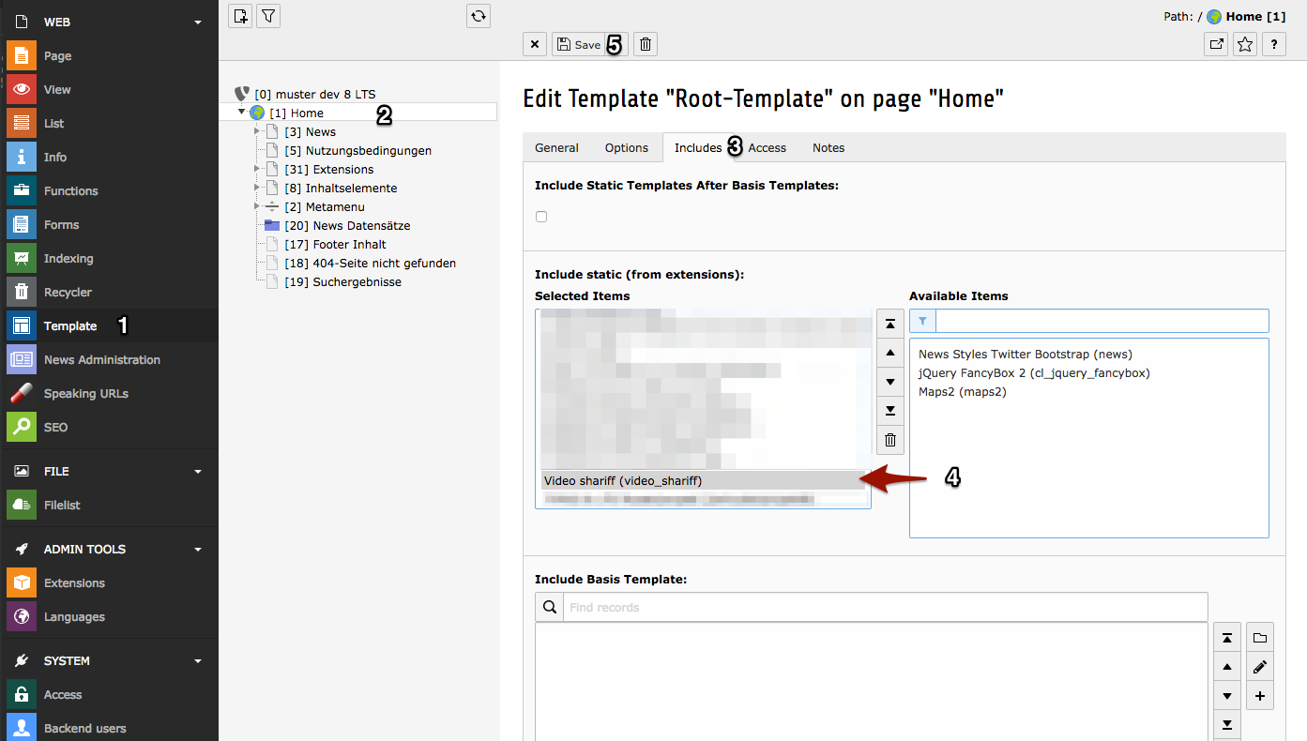This screenshot has height=741, width=1307.
Task: Open the Recycler module icon
Action: (22, 292)
